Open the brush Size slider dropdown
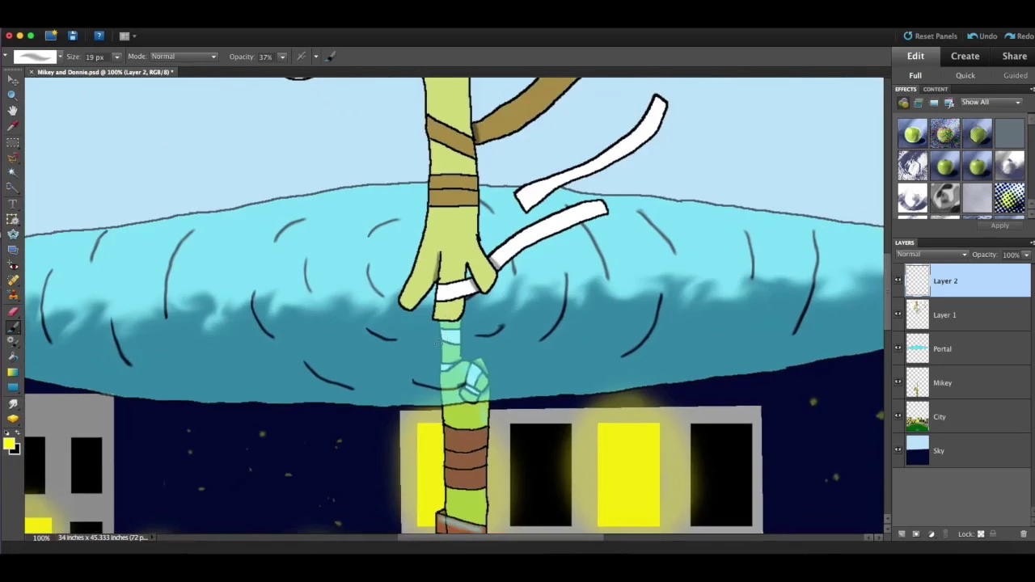Image resolution: width=1035 pixels, height=582 pixels. pyautogui.click(x=116, y=57)
